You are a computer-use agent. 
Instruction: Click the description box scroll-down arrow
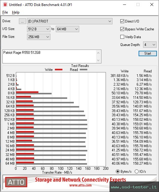point(98,60)
